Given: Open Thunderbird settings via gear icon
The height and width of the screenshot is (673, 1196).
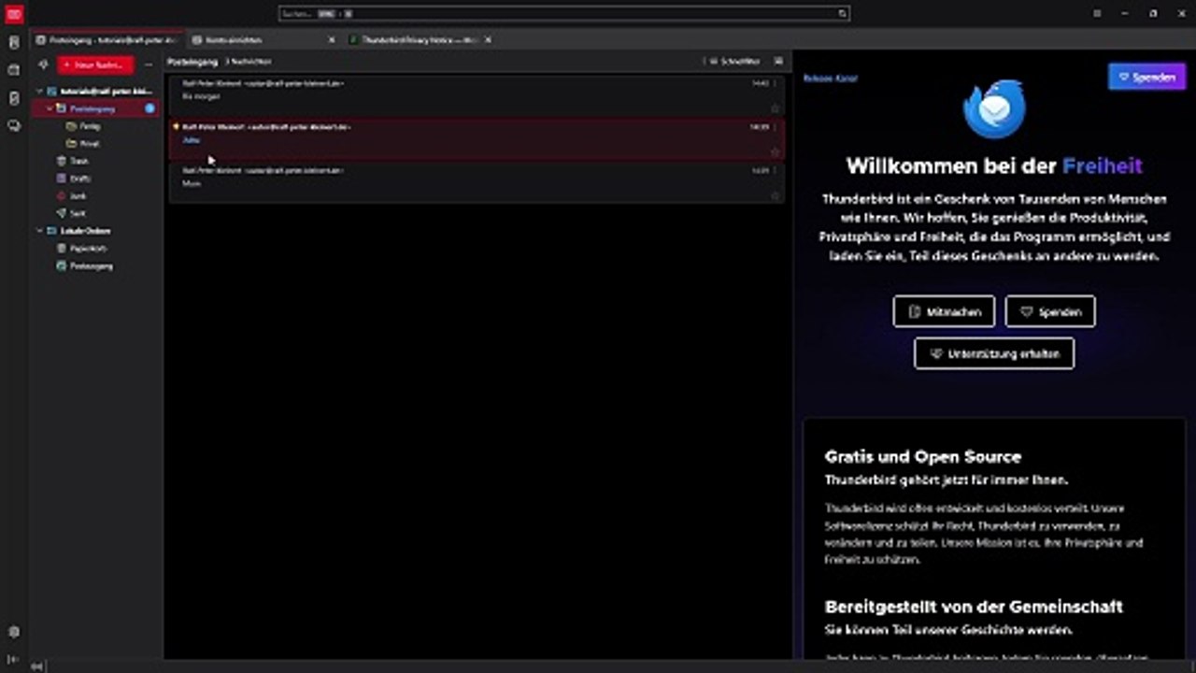Looking at the screenshot, I should pyautogui.click(x=14, y=632).
